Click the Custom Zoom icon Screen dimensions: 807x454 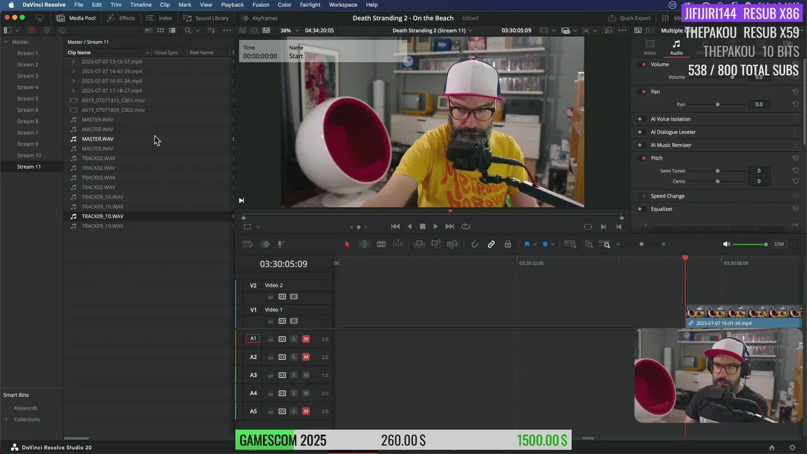click(603, 244)
